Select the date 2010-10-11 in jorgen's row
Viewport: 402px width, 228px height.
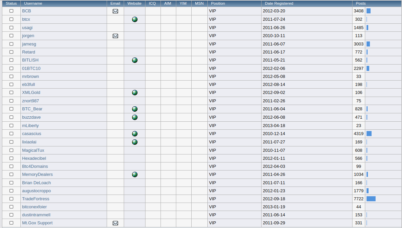(x=274, y=36)
